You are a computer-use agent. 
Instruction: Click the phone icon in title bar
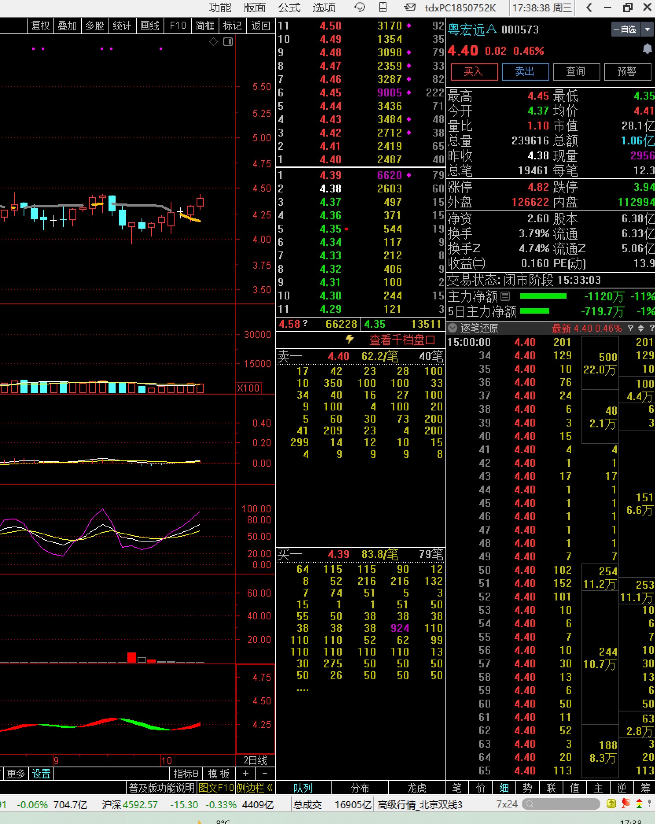pos(383,7)
